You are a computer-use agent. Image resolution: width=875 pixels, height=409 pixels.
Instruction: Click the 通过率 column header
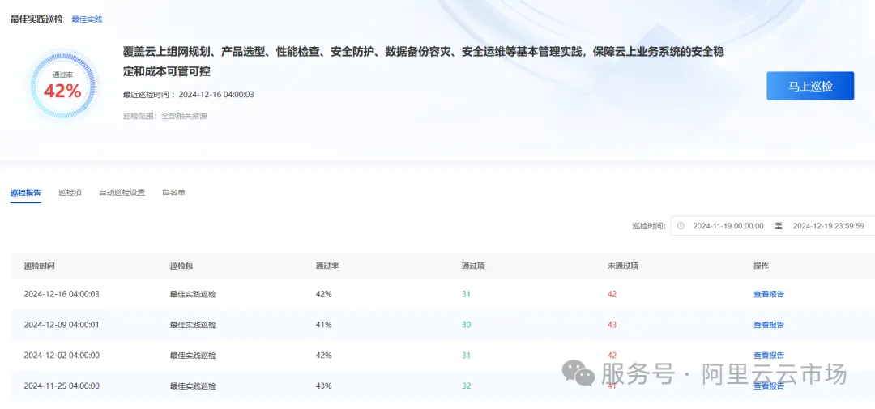click(327, 266)
